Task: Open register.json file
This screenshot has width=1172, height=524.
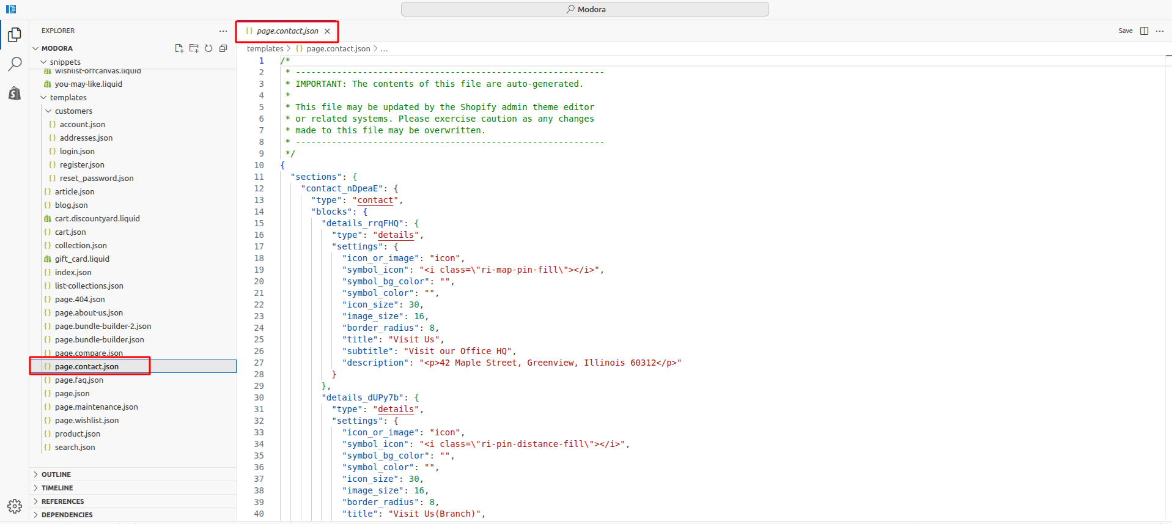Action: [82, 164]
